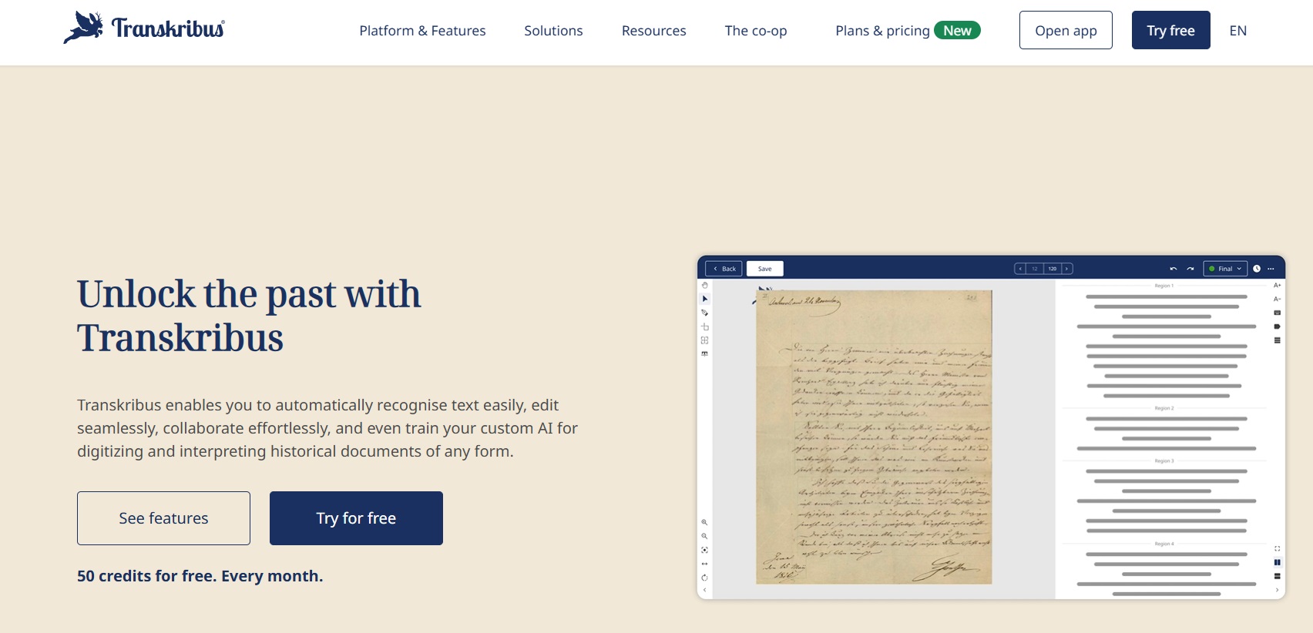Click the Transkribus logo in the header

pos(144,28)
